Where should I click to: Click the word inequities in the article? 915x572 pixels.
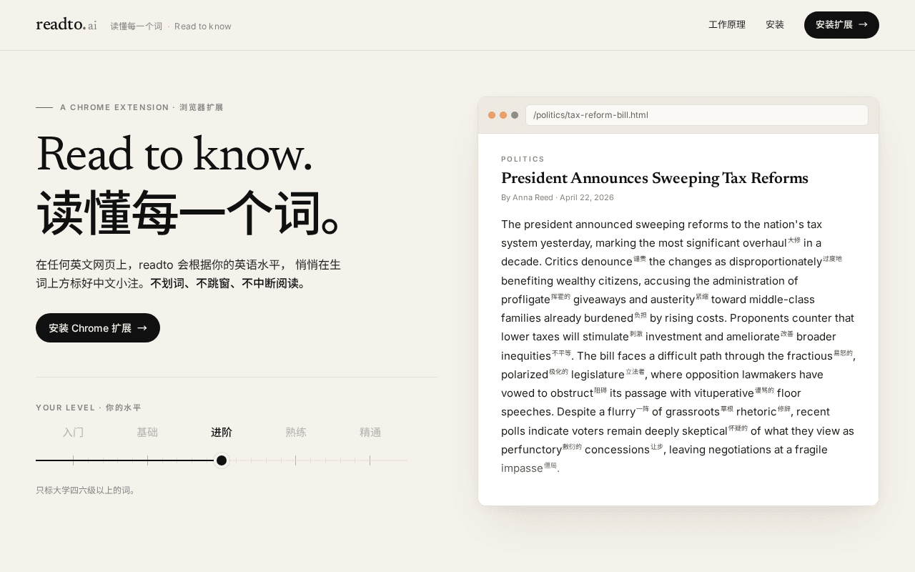pos(526,356)
